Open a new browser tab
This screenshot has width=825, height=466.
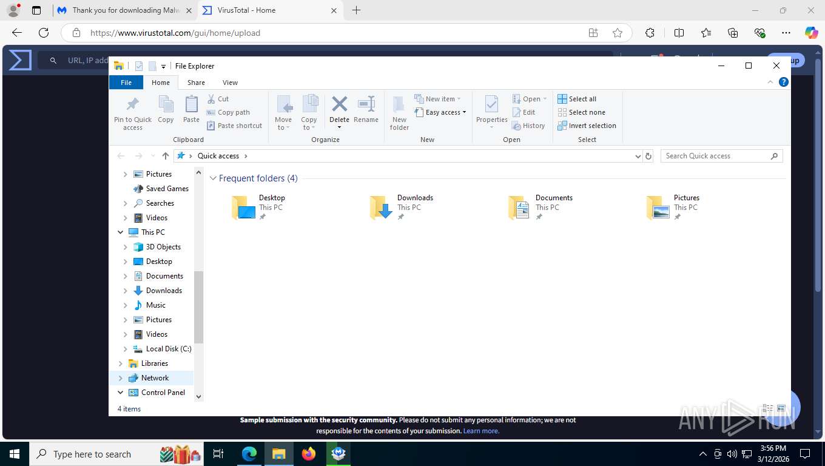(x=356, y=10)
